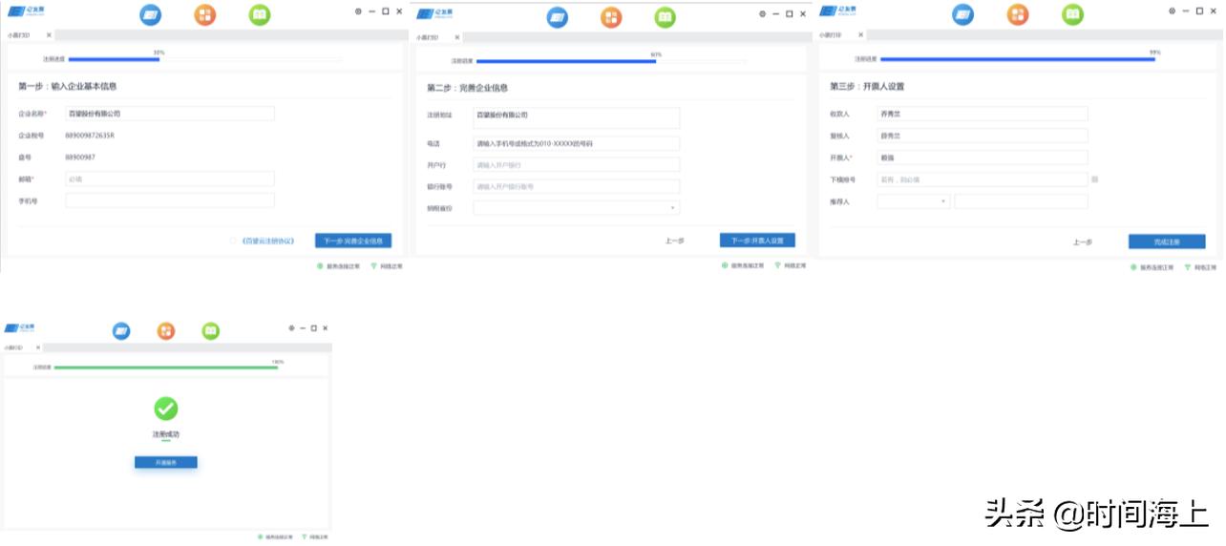Click small icon beside 下模板号 field

tap(1095, 179)
